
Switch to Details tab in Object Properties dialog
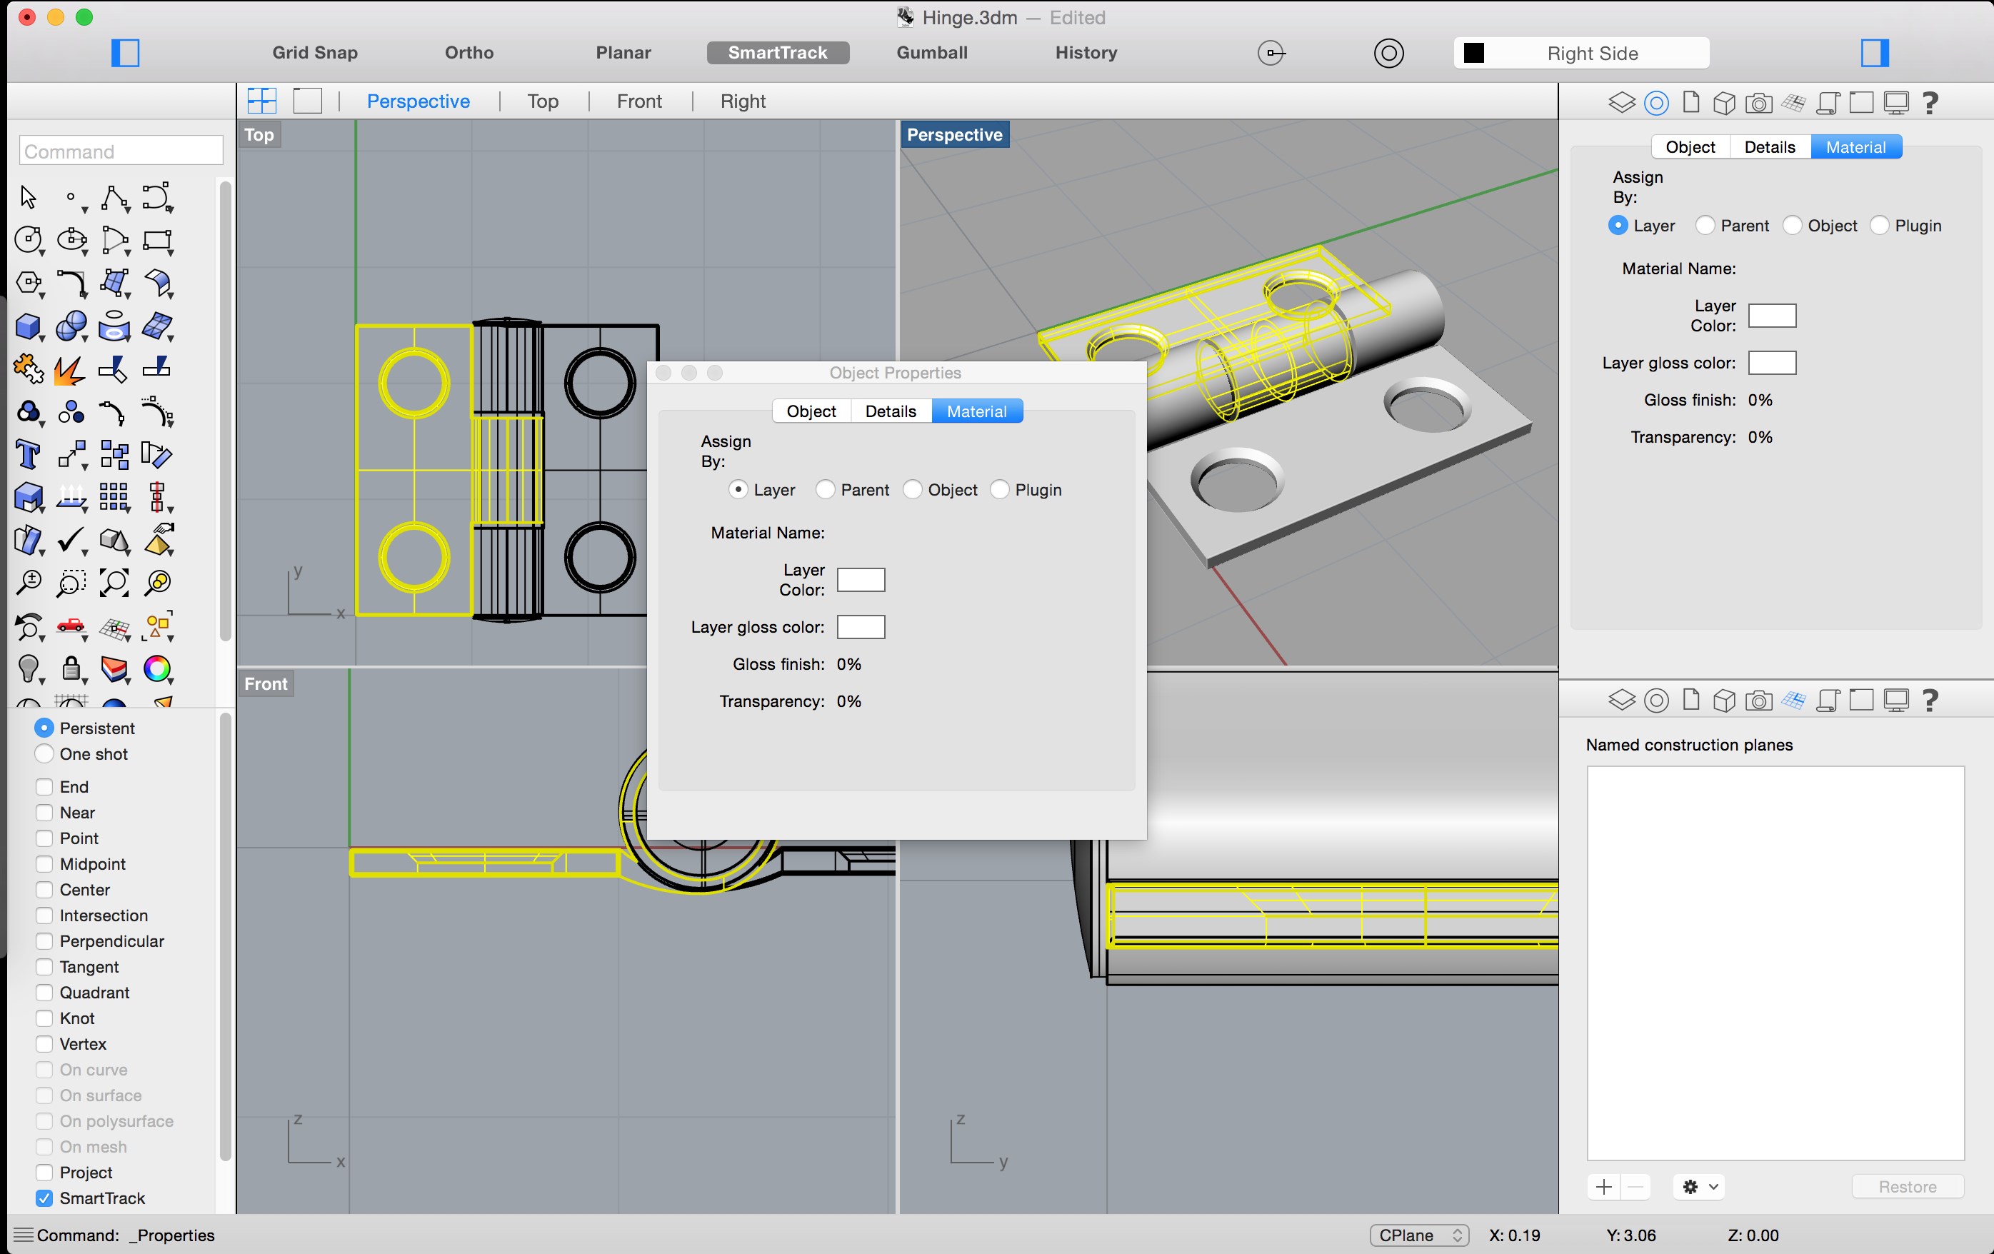[x=890, y=411]
